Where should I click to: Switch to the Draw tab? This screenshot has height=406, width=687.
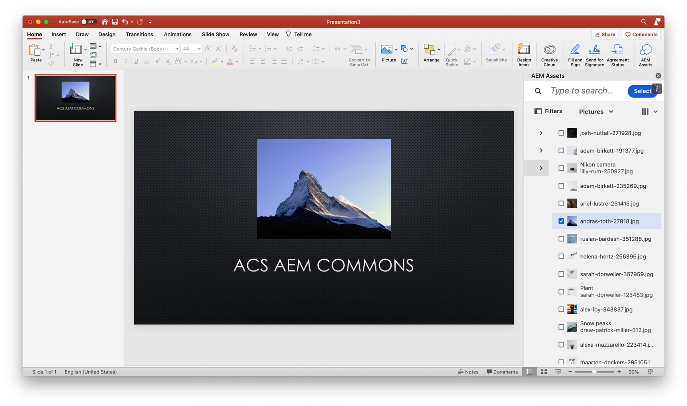(x=82, y=34)
